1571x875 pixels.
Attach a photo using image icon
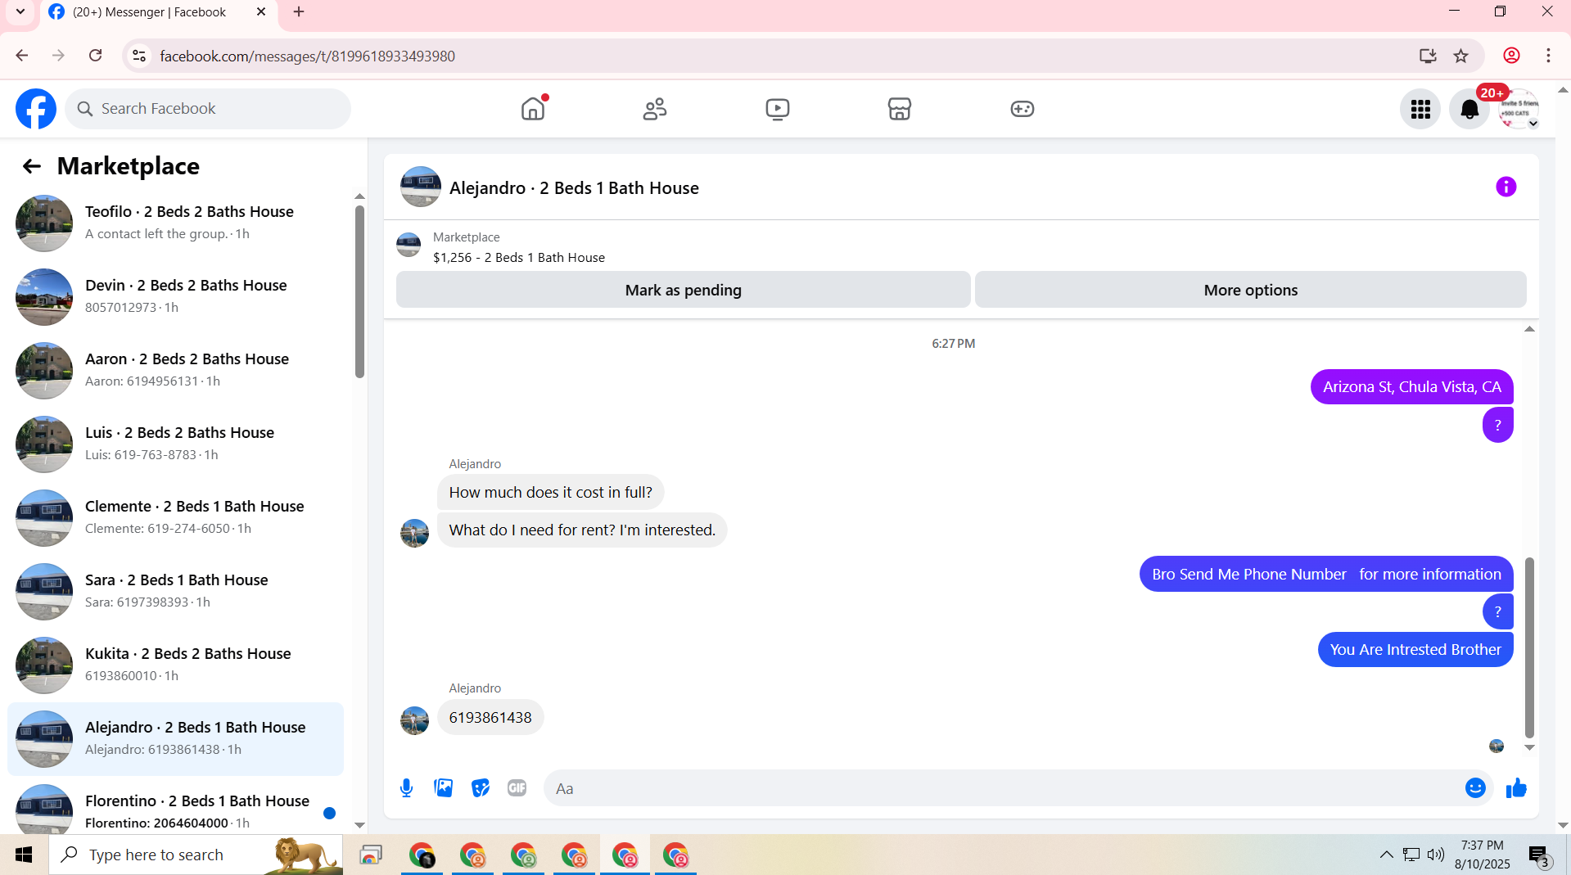(443, 788)
